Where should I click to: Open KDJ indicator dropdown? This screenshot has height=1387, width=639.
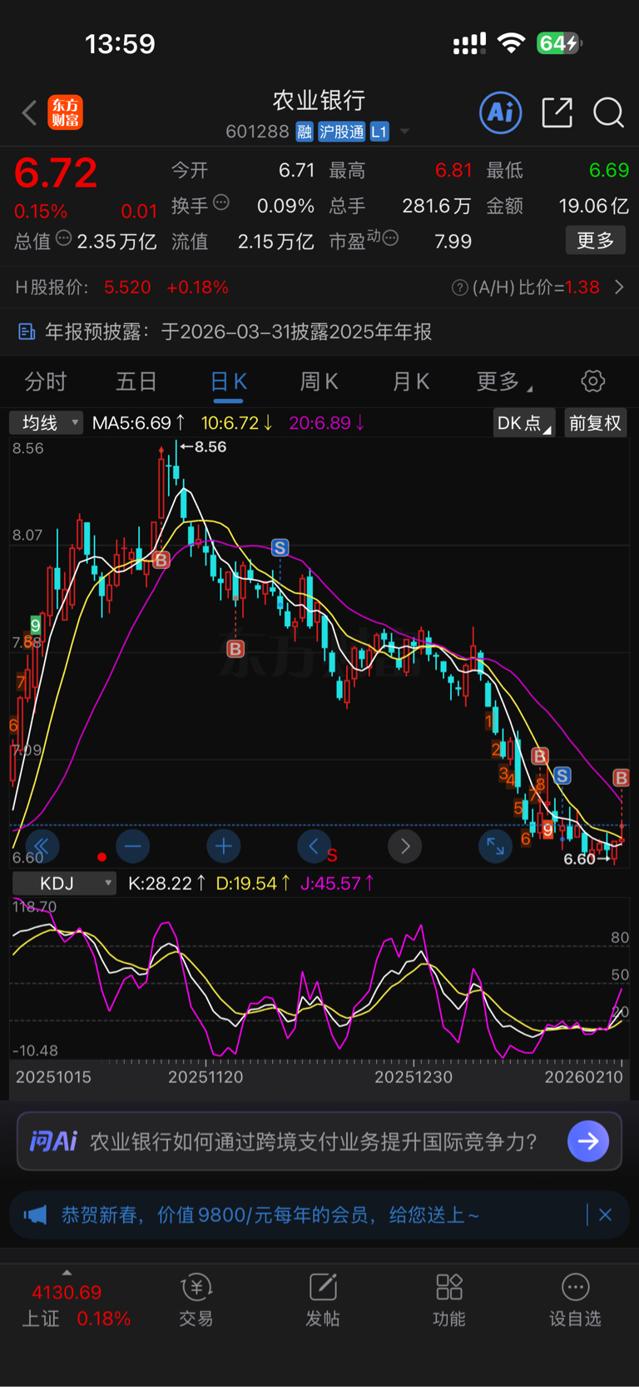pos(64,883)
